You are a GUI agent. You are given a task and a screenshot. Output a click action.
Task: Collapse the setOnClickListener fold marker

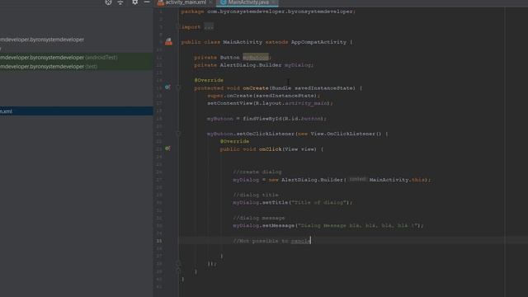(178, 134)
